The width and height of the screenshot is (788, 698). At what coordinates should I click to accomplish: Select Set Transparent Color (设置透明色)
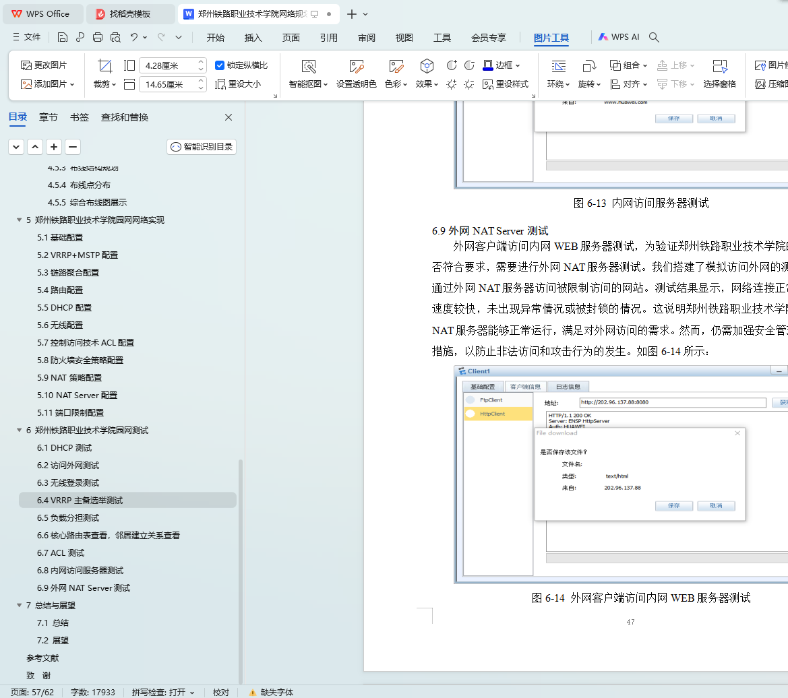pyautogui.click(x=357, y=74)
